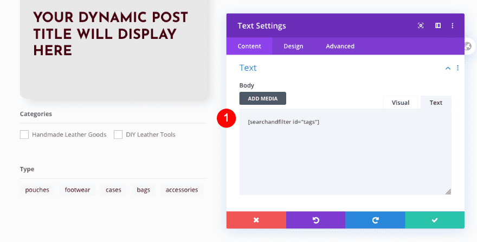Image resolution: width=477 pixels, height=242 pixels.
Task: Collapse the Text section chevron
Action: [x=448, y=68]
